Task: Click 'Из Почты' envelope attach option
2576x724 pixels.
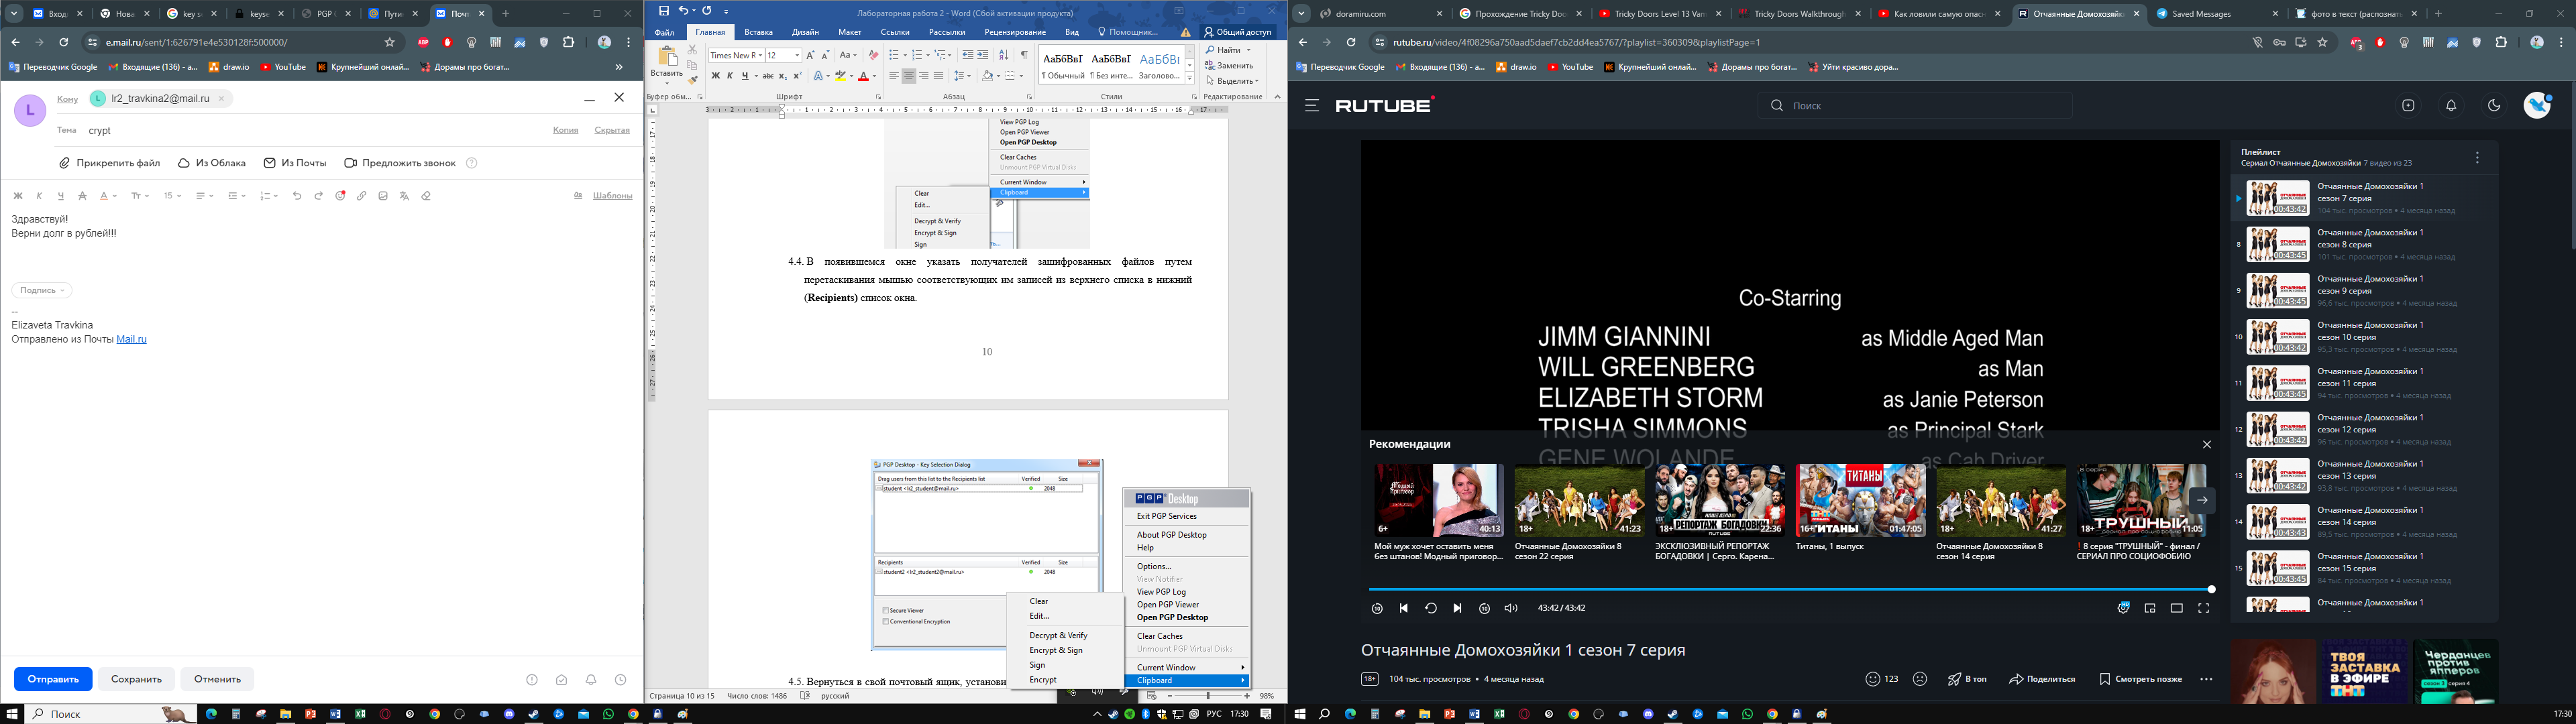Action: [x=295, y=163]
